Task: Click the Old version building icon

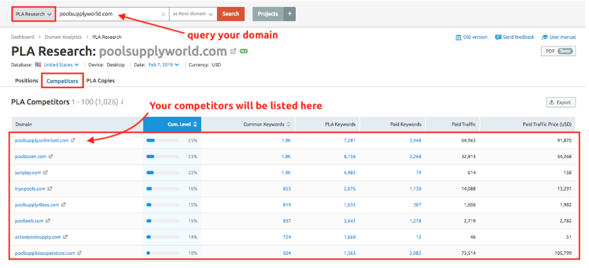Action: [458, 37]
